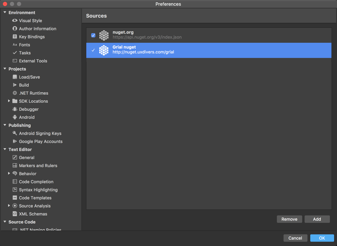Uncheck the nuget.org source checkbox
337x246 pixels.
click(x=93, y=35)
